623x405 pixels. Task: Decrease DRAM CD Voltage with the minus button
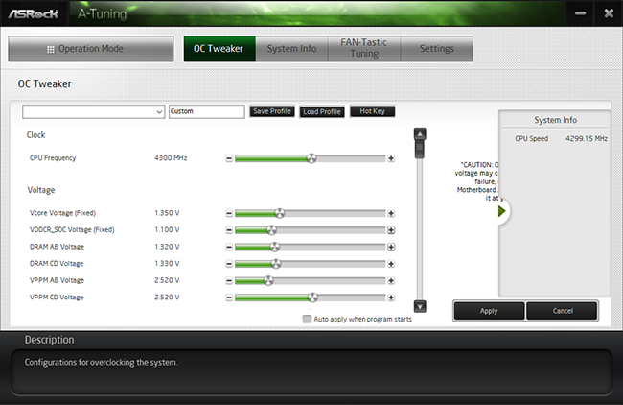click(x=229, y=264)
